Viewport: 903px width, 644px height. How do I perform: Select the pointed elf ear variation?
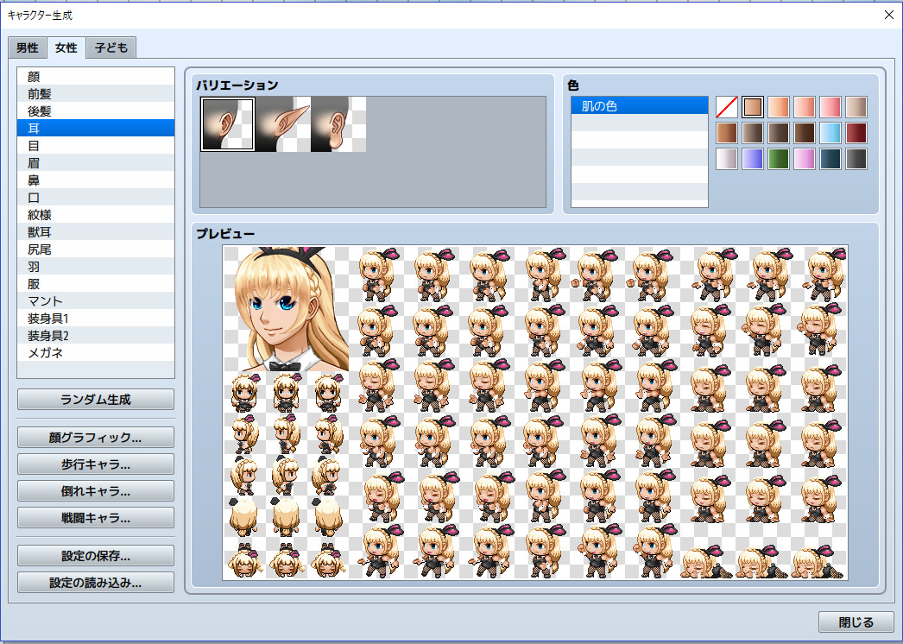coord(283,123)
